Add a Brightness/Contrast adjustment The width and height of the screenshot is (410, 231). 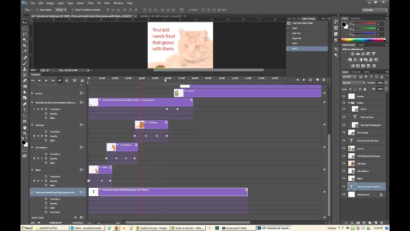(353, 54)
